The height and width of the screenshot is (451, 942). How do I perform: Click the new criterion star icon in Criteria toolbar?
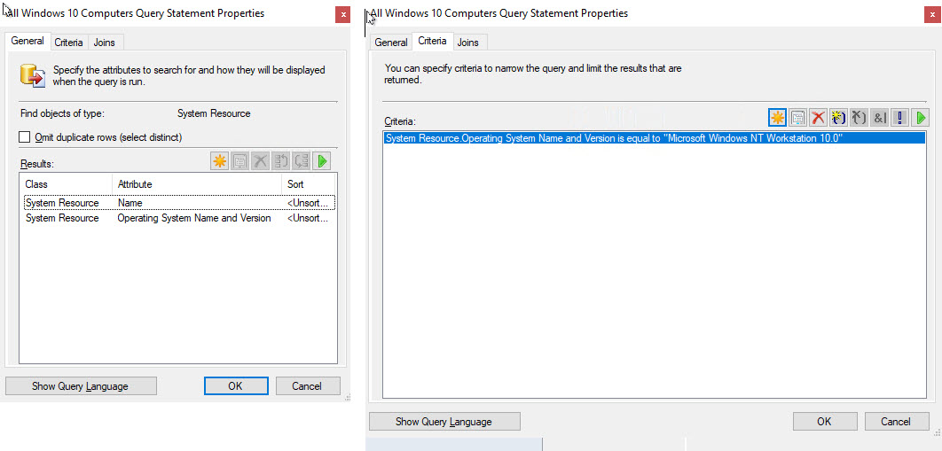pos(778,117)
